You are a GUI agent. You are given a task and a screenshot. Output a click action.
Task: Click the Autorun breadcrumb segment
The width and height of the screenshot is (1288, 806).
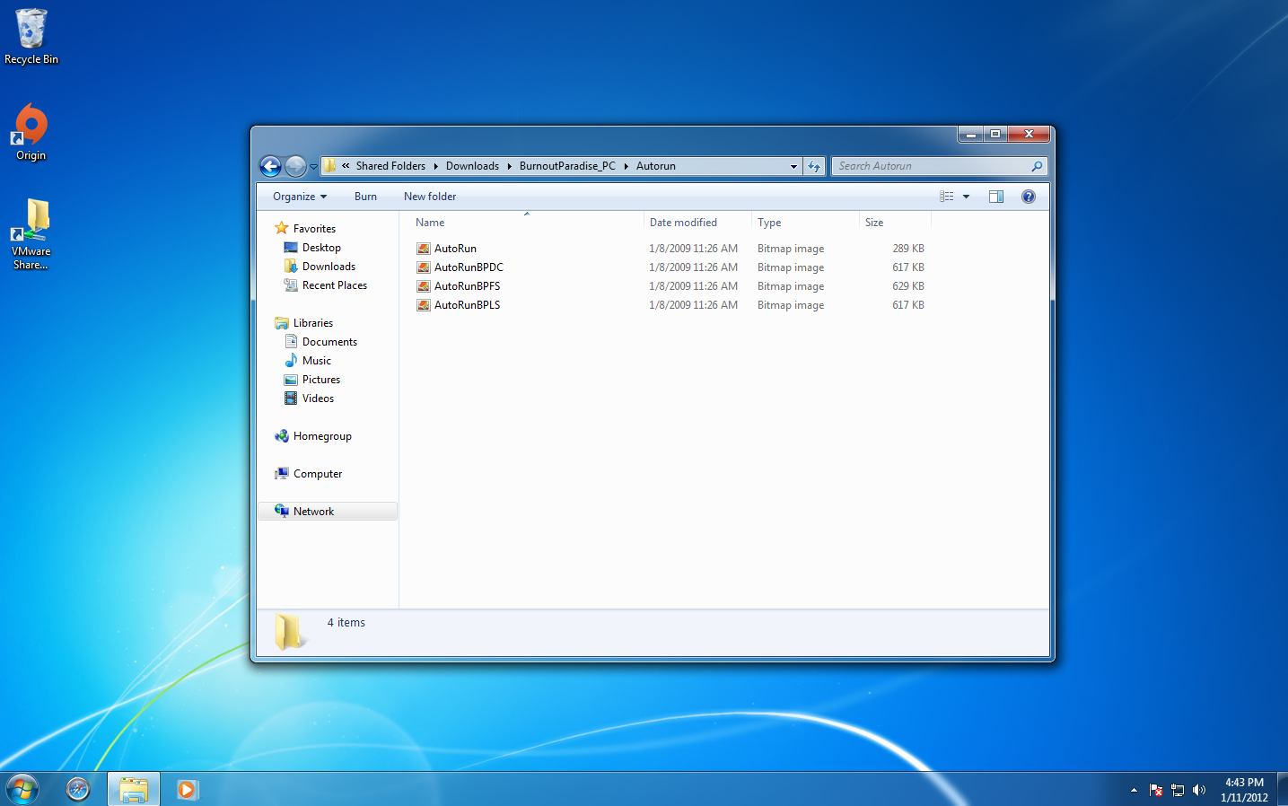(x=656, y=166)
